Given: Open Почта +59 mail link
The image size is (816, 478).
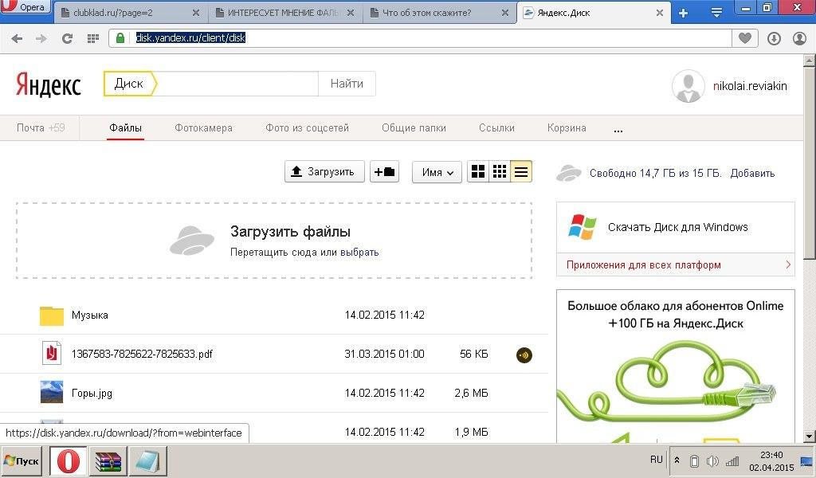Looking at the screenshot, I should pyautogui.click(x=41, y=128).
